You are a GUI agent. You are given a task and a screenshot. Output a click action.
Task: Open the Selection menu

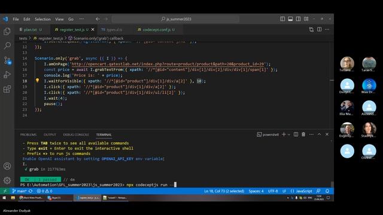click(42, 19)
